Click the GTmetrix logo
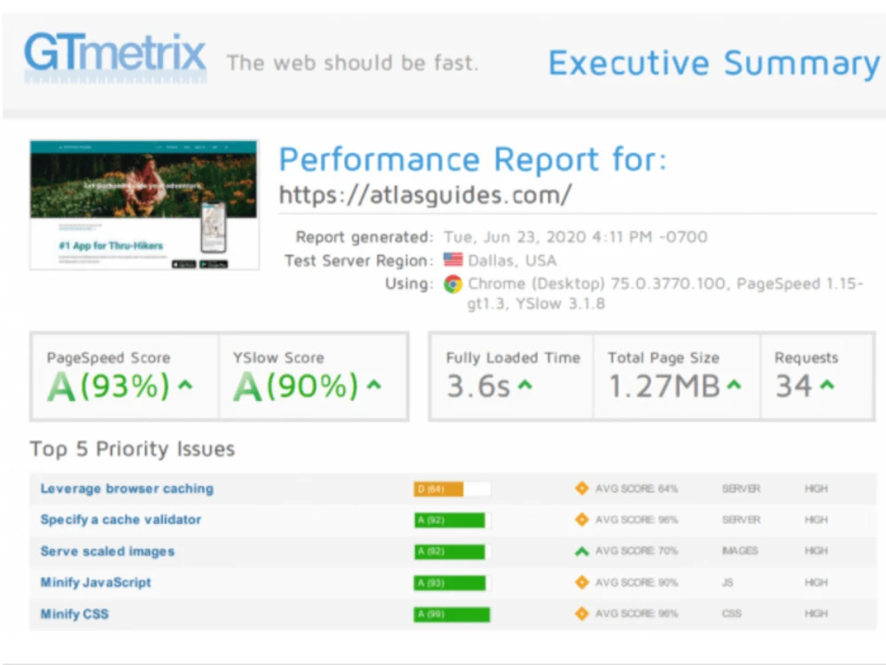 click(x=115, y=57)
